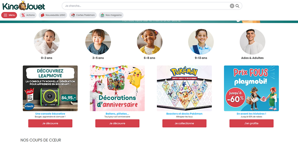Screen dimensions: 298x150
Task: Click Je collectionne button under Pokémon
Action: (x=184, y=123)
